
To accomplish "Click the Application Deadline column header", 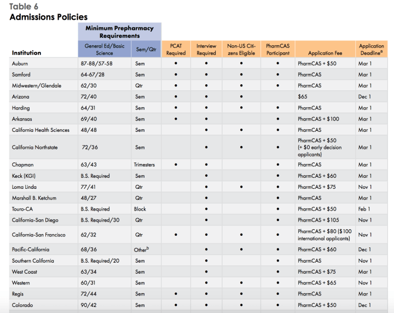I will 372,49.
